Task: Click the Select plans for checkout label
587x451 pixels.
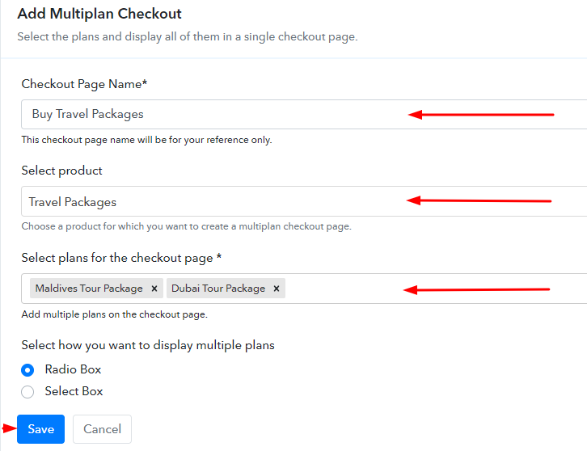Action: pos(121,258)
